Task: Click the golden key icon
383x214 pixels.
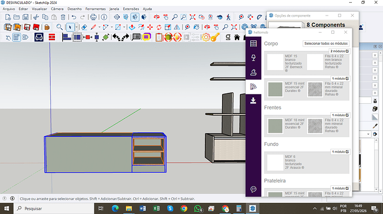Action: (215, 37)
